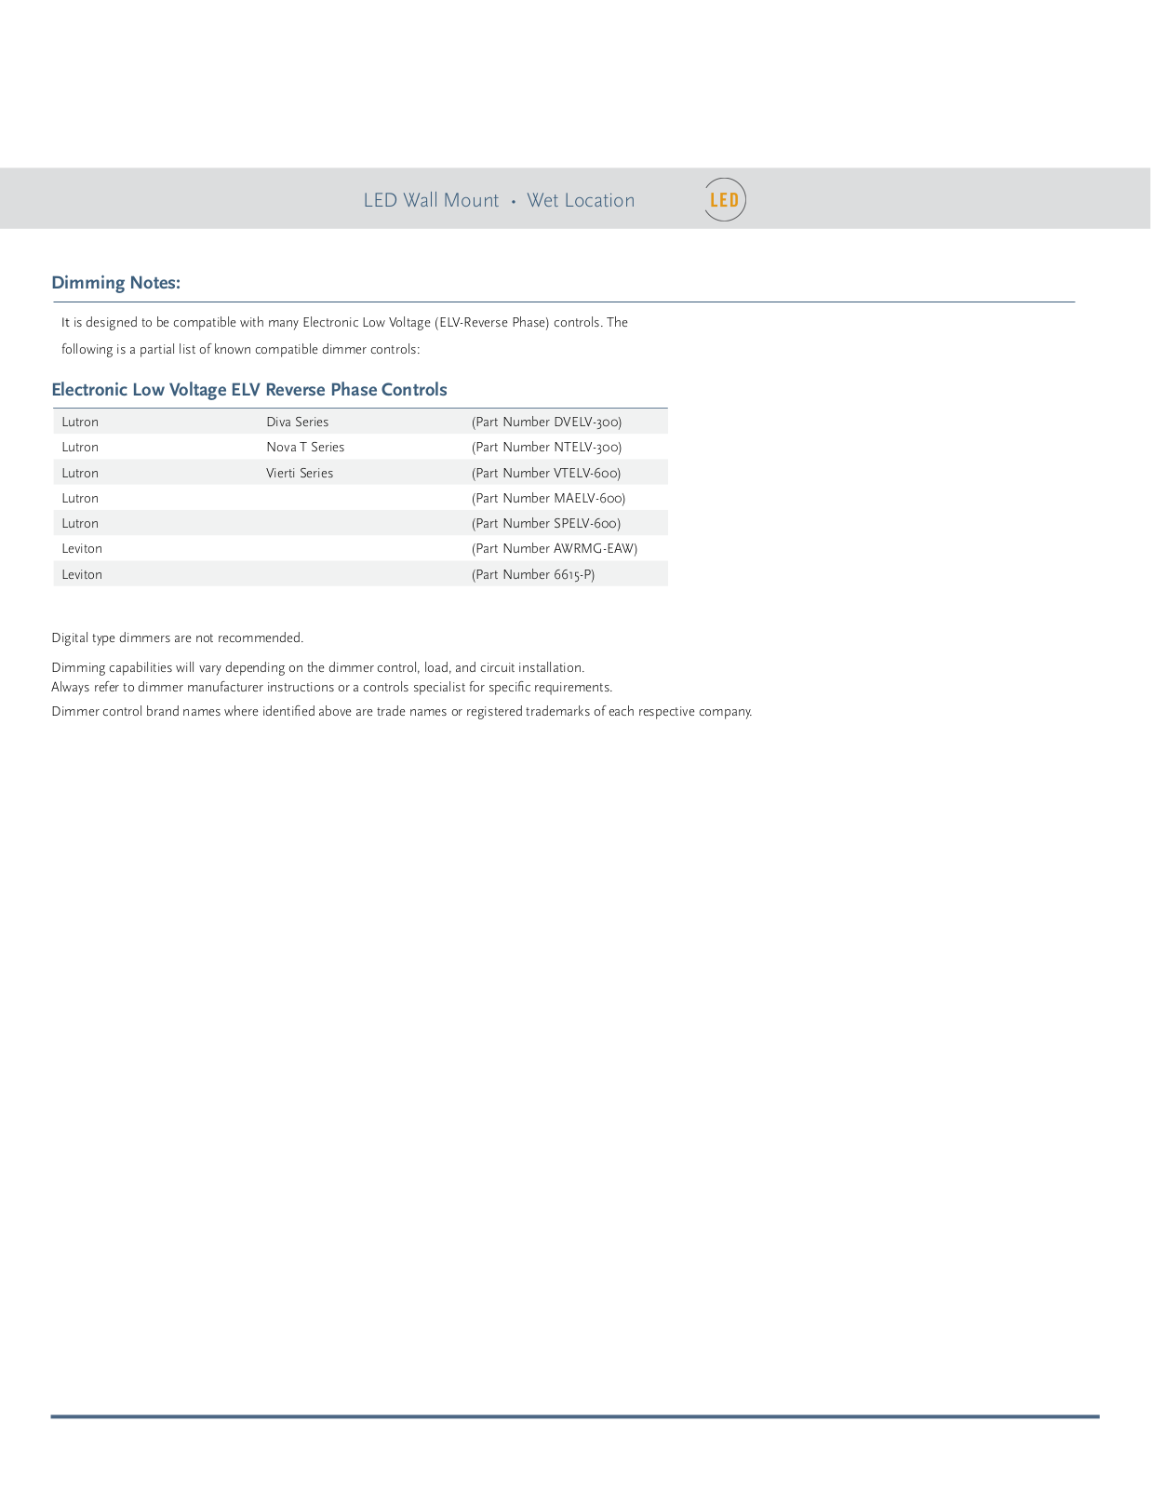Click Leviton in the 6615-P row
The image size is (1151, 1489).
[82, 574]
